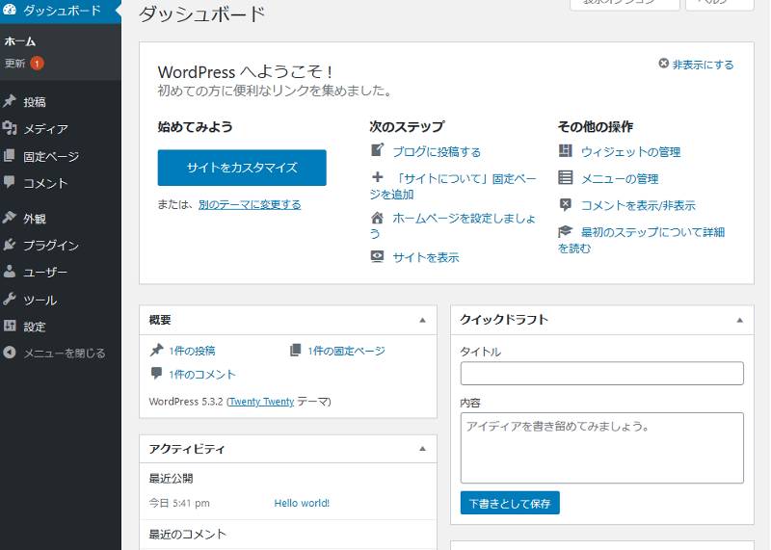Click the update count badge showing 1

37,63
